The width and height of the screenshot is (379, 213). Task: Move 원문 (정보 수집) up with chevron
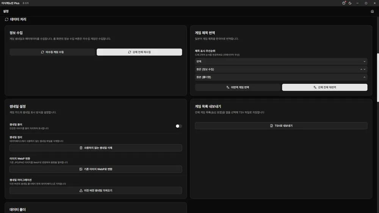coord(361,69)
